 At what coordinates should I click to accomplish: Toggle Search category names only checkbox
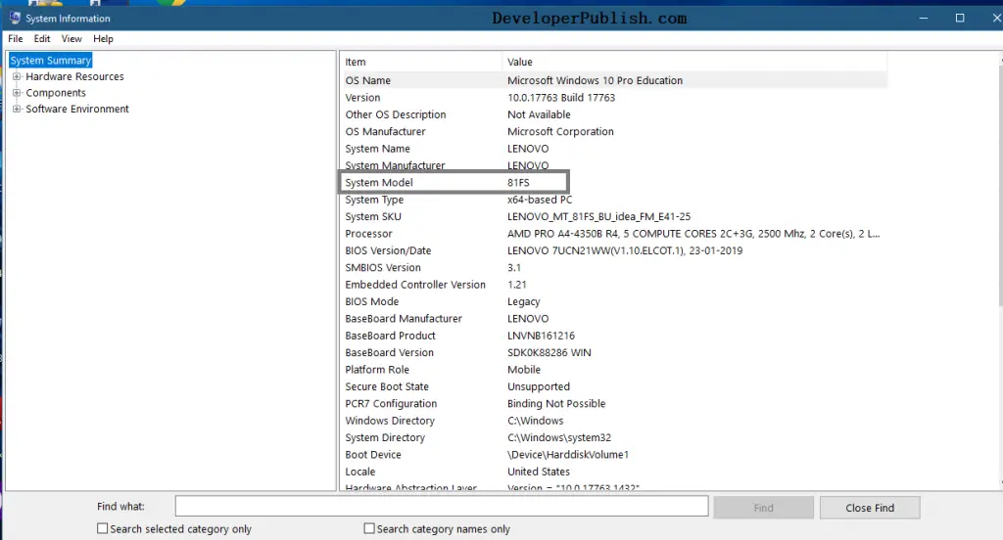click(x=369, y=528)
